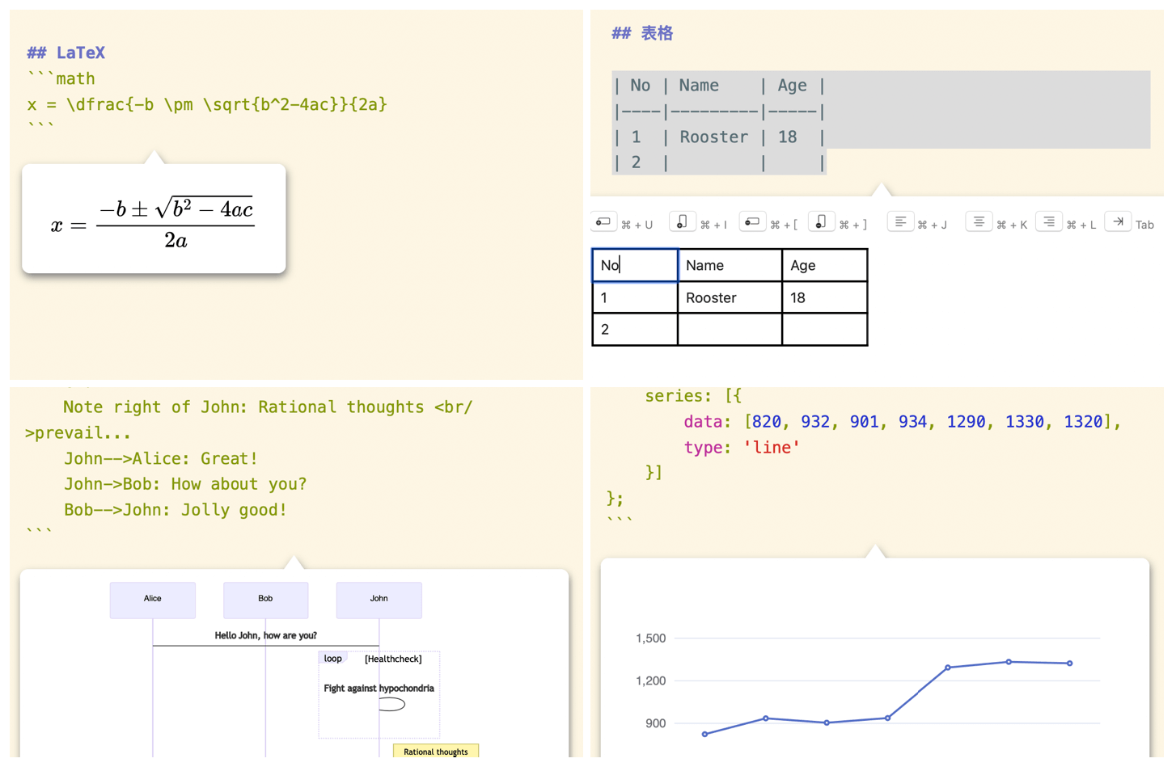
Task: Select the 'Age' header cell in the table
Action: point(824,265)
